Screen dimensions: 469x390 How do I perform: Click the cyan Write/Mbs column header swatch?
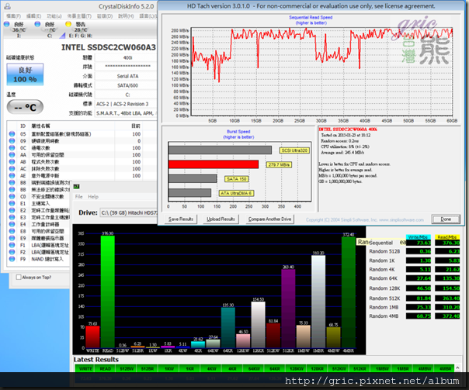pos(419,237)
